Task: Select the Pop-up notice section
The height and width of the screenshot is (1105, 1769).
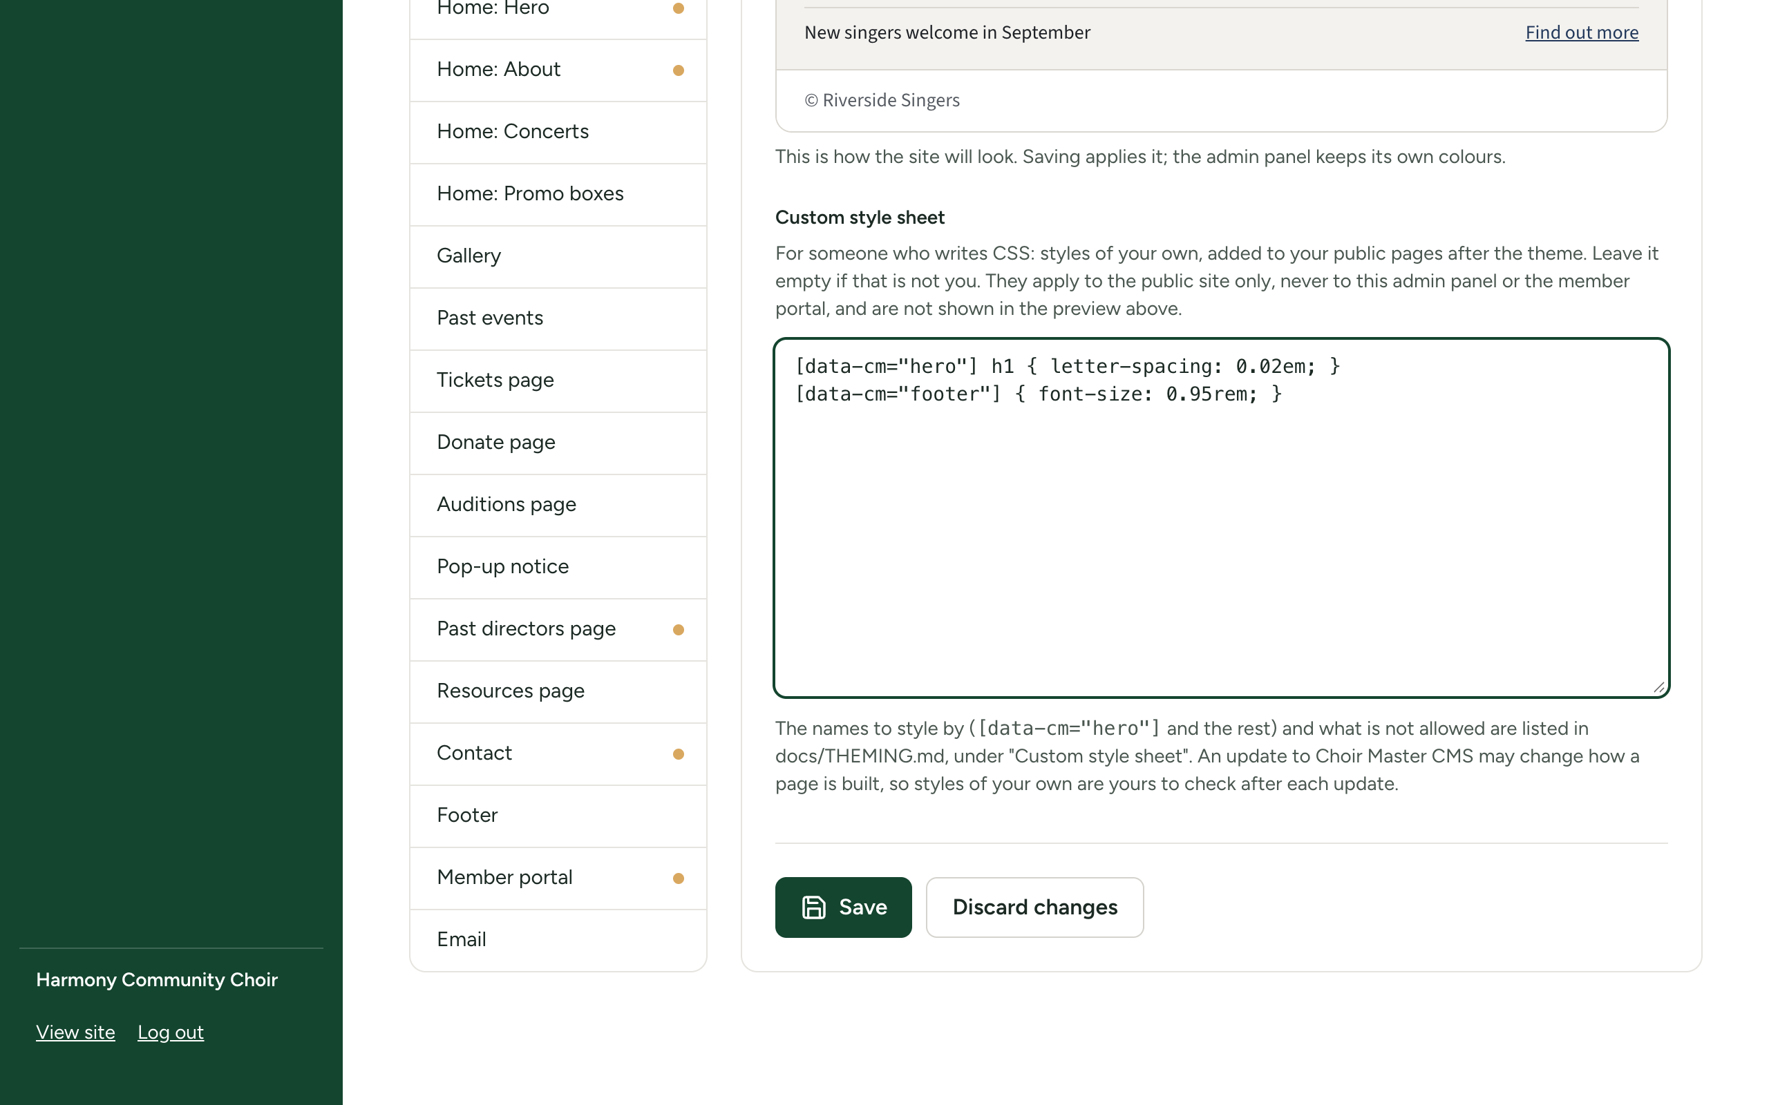Action: (558, 567)
